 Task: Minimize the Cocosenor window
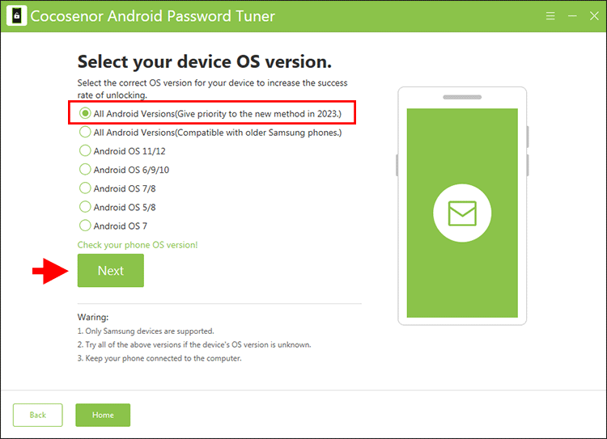click(572, 16)
